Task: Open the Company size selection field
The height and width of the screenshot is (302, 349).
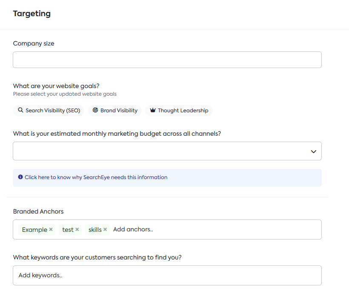Action: [167, 60]
